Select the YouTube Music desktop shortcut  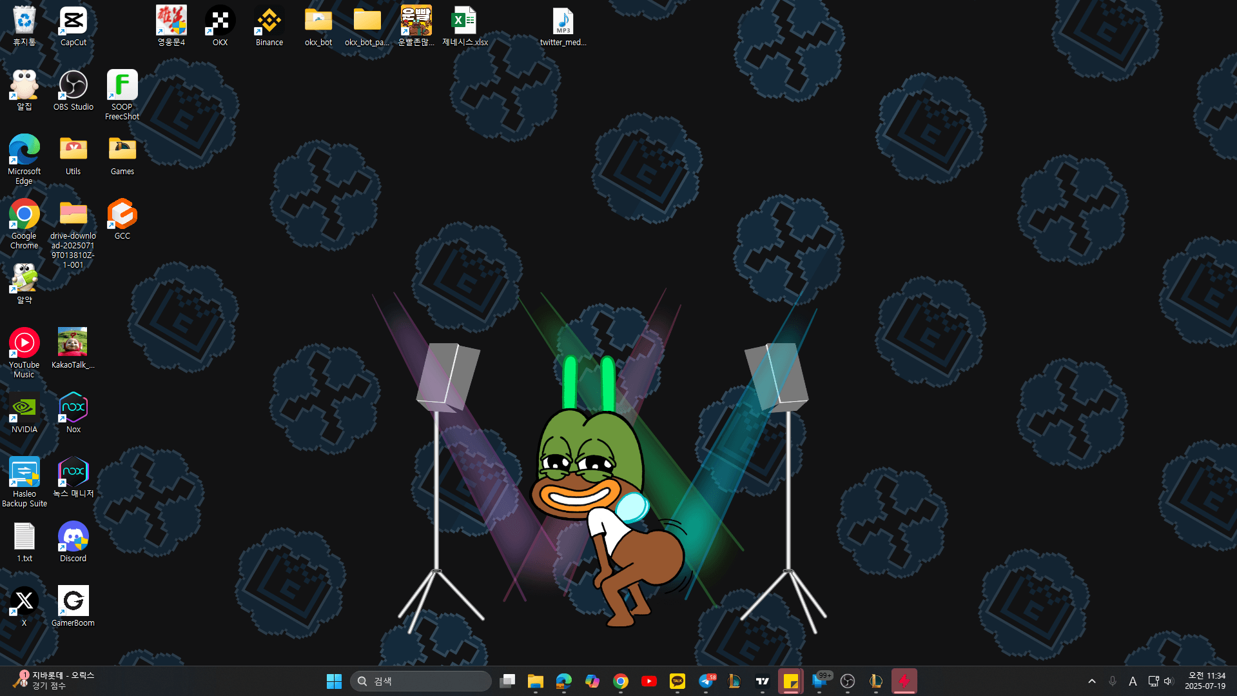pyautogui.click(x=24, y=352)
